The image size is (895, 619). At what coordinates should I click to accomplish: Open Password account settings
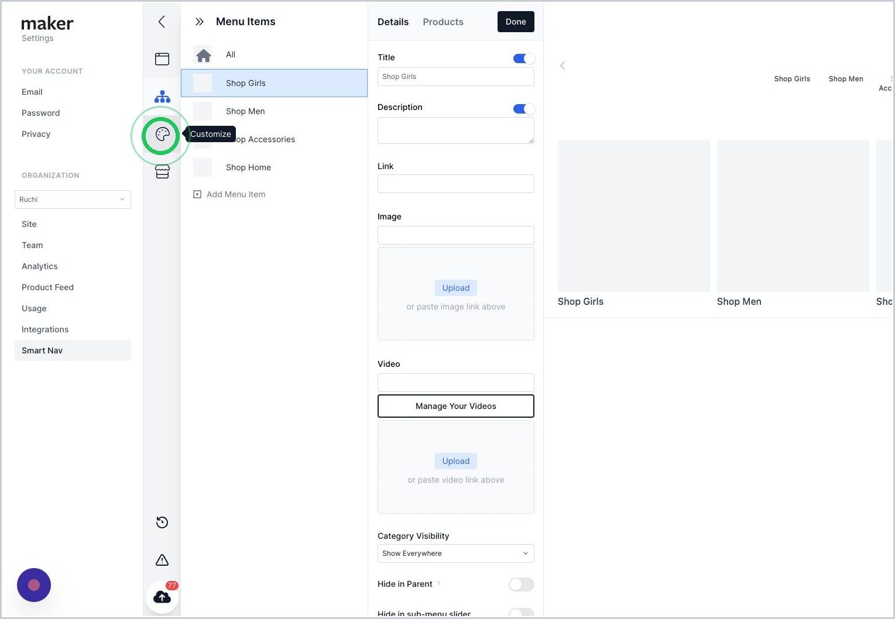click(40, 113)
